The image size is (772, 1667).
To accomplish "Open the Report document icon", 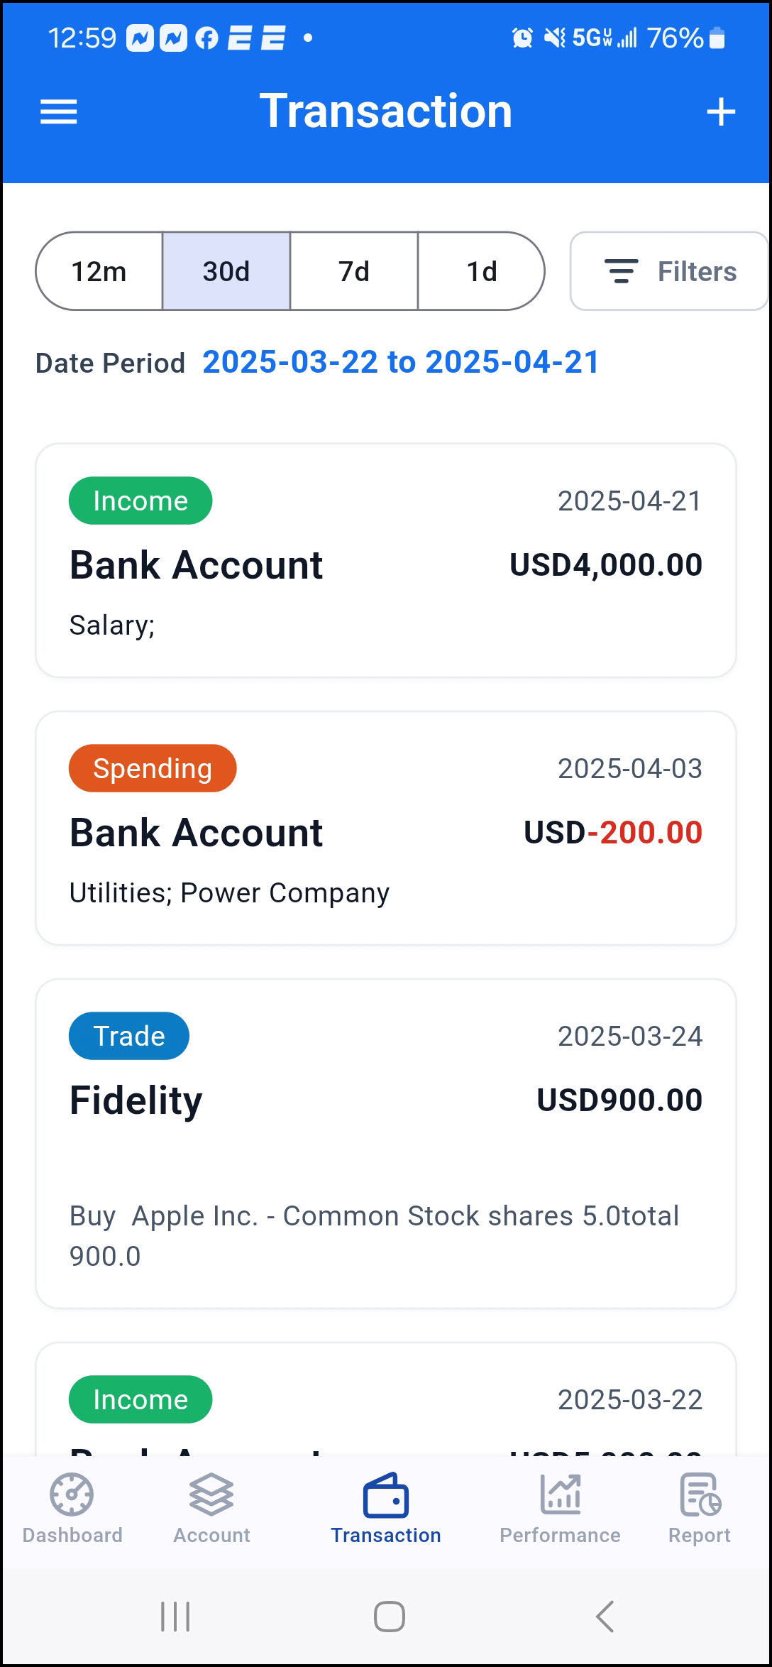I will (x=700, y=1494).
